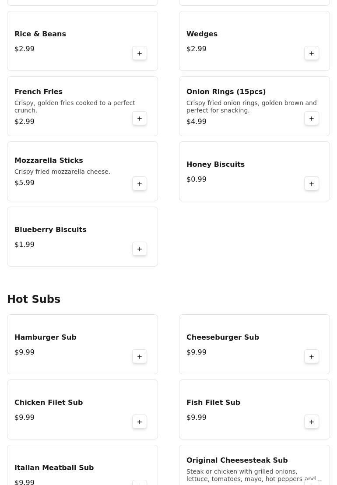Open the Mozzarella Sticks item name
The width and height of the screenshot is (337, 485).
coord(49,161)
